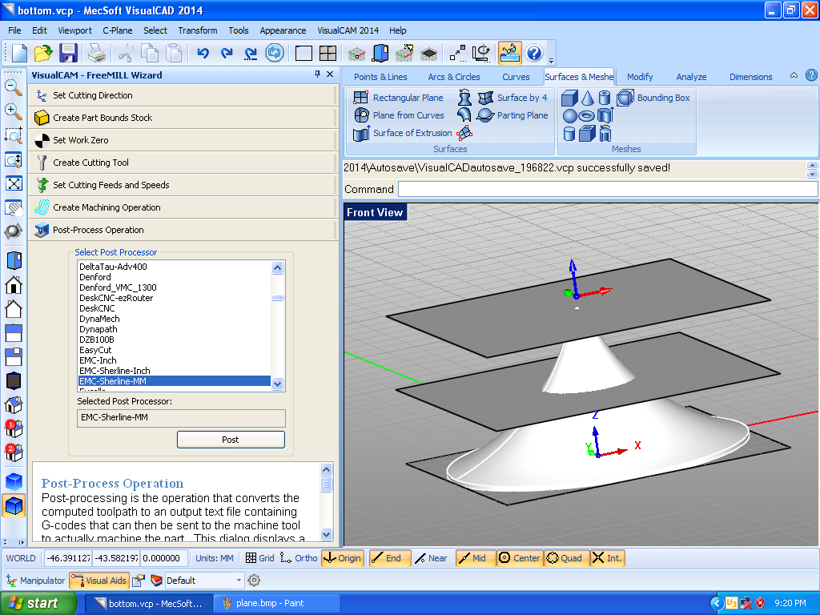The width and height of the screenshot is (820, 615).
Task: Open the Viewport menu
Action: click(x=74, y=30)
